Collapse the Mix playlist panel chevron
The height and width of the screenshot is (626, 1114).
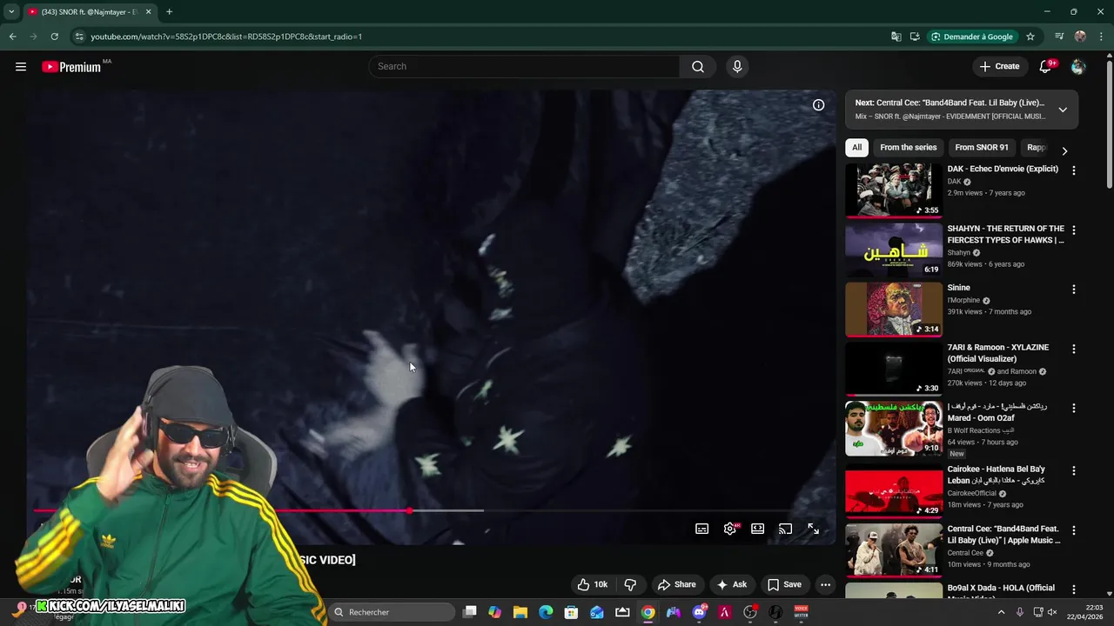[x=1063, y=110]
